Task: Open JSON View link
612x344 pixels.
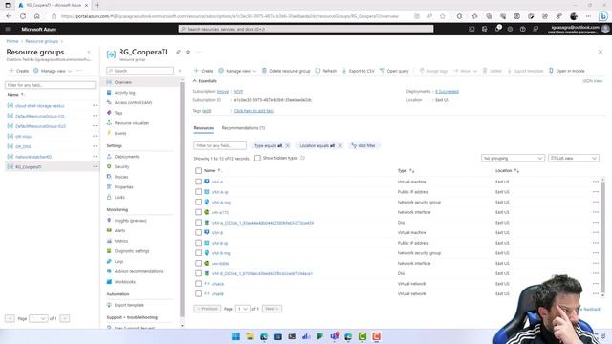Action: click(593, 81)
